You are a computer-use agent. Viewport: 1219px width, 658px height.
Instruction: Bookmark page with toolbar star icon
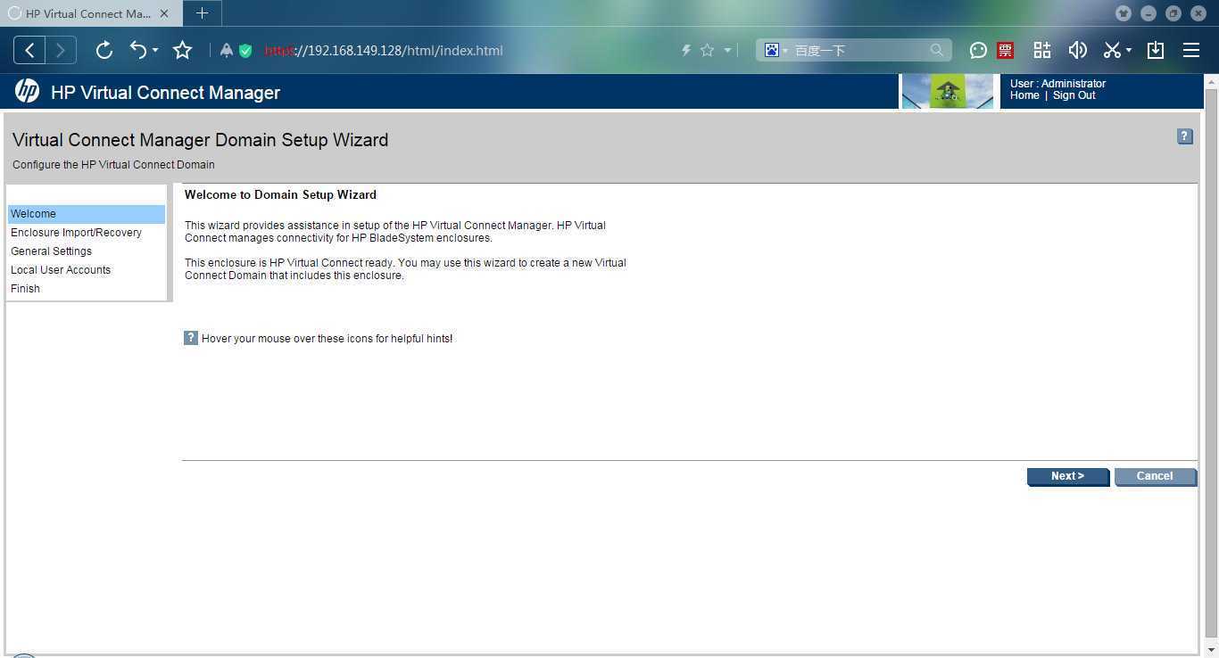183,51
